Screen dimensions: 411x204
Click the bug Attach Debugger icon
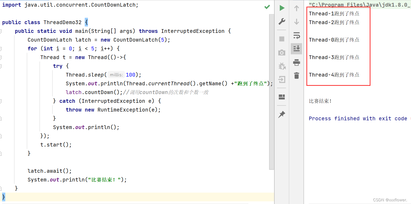282,66
